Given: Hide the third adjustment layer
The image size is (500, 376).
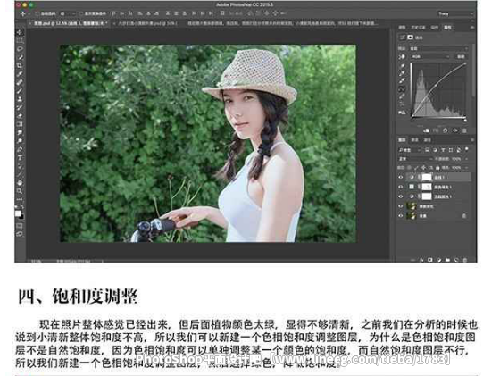Looking at the screenshot, I should coord(401,196).
